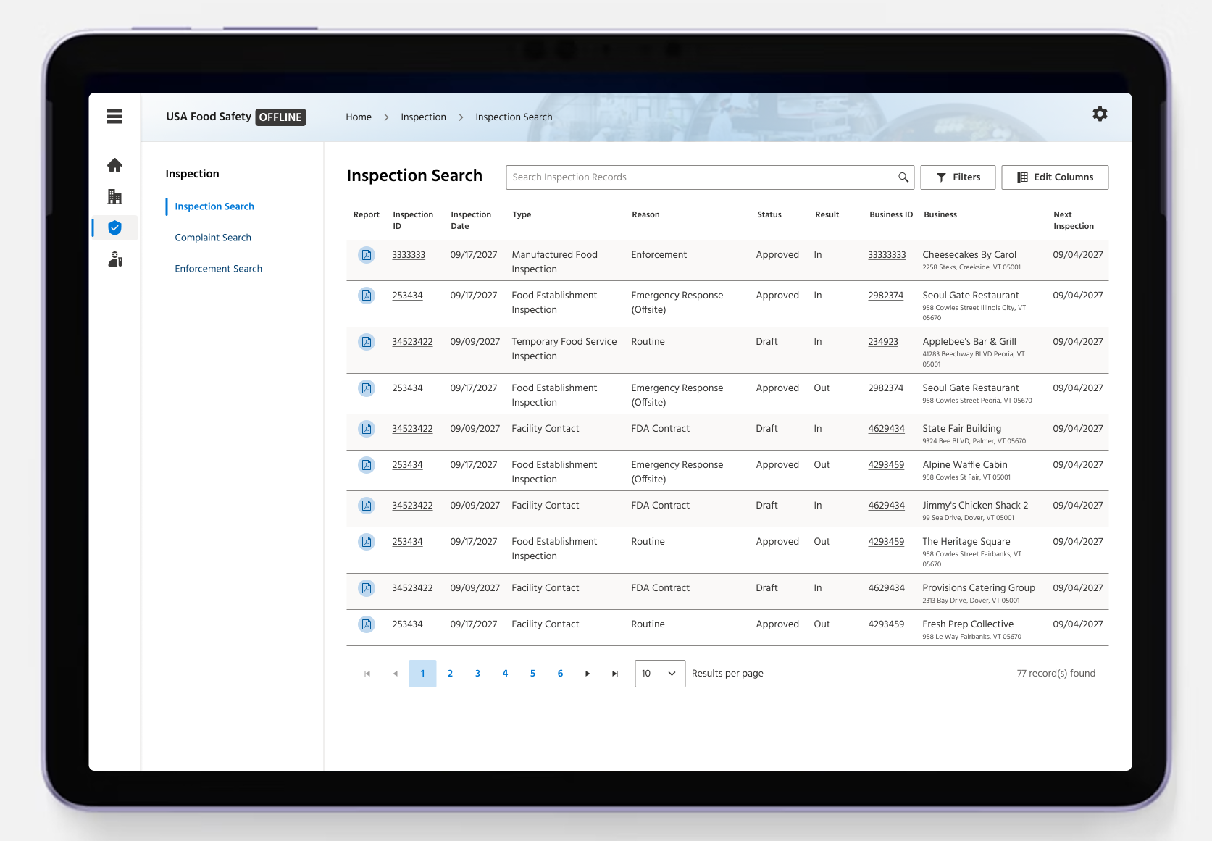This screenshot has width=1212, height=841.
Task: Click the Home icon in sidebar
Action: pyautogui.click(x=114, y=165)
